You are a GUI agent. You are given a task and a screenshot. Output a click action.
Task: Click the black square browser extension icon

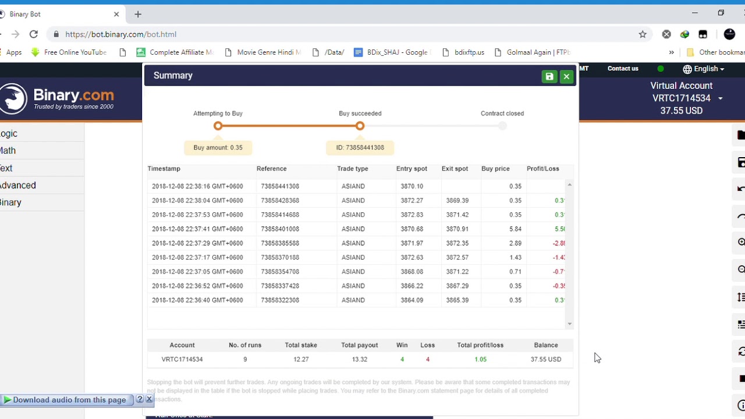(703, 34)
